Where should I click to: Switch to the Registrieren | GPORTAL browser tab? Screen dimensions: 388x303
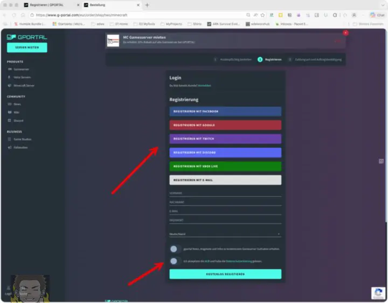click(47, 5)
